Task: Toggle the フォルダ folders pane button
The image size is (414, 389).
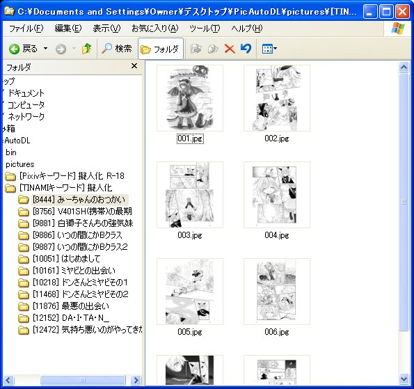Action: tap(161, 49)
